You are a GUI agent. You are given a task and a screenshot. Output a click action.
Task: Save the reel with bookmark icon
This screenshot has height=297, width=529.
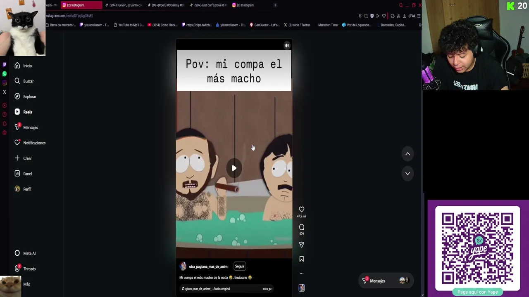(x=302, y=259)
